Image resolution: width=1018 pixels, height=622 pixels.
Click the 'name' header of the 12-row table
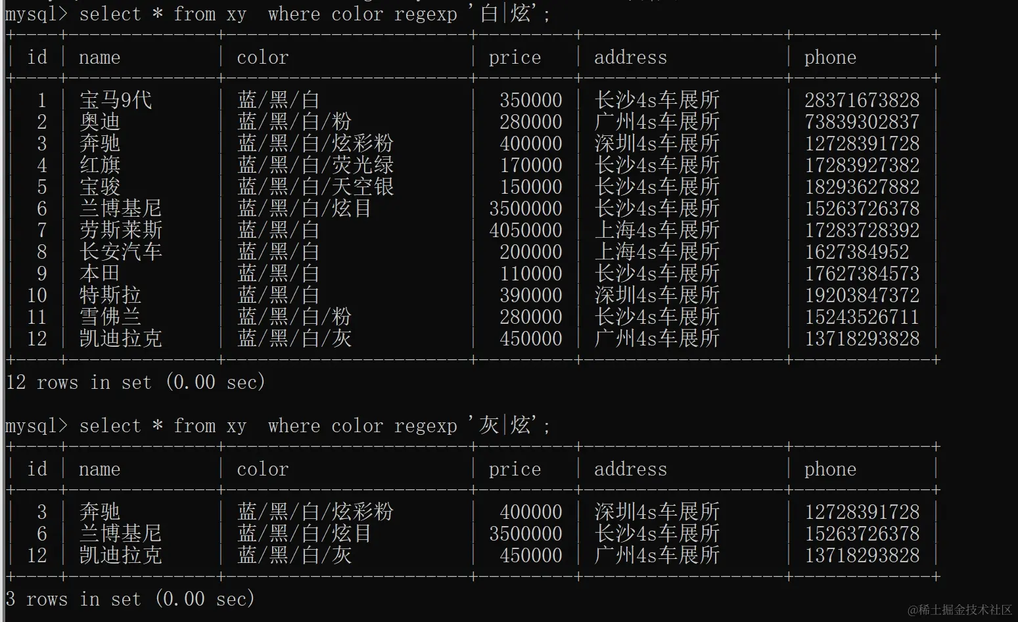[x=100, y=57]
